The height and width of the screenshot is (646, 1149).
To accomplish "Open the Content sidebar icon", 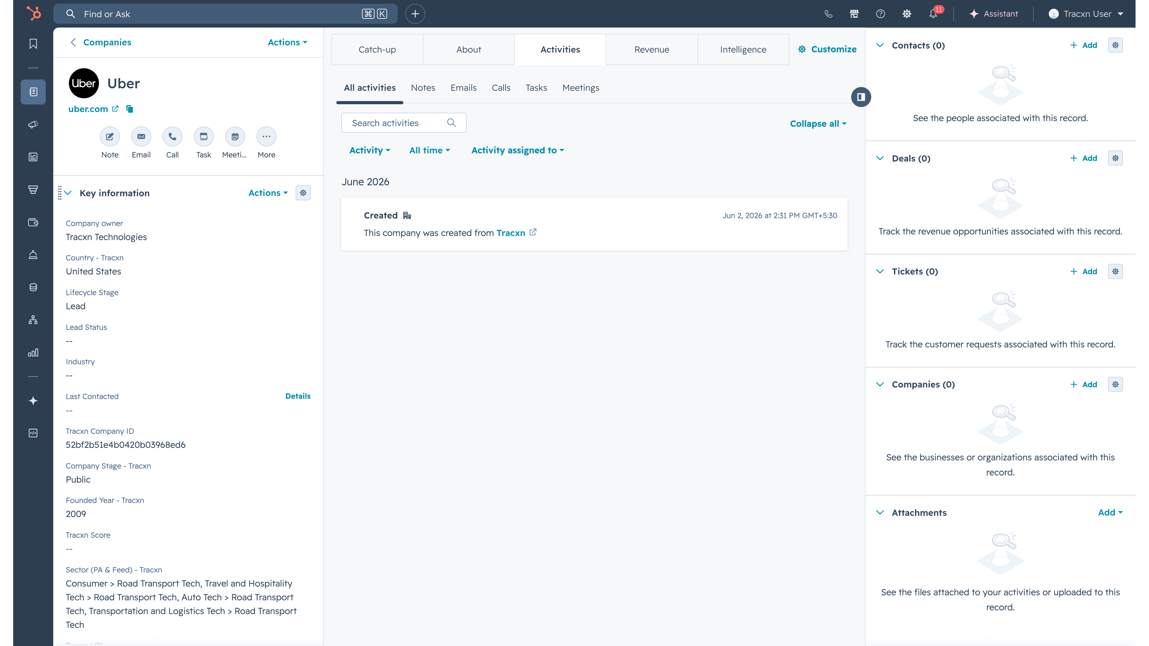I will (x=33, y=157).
